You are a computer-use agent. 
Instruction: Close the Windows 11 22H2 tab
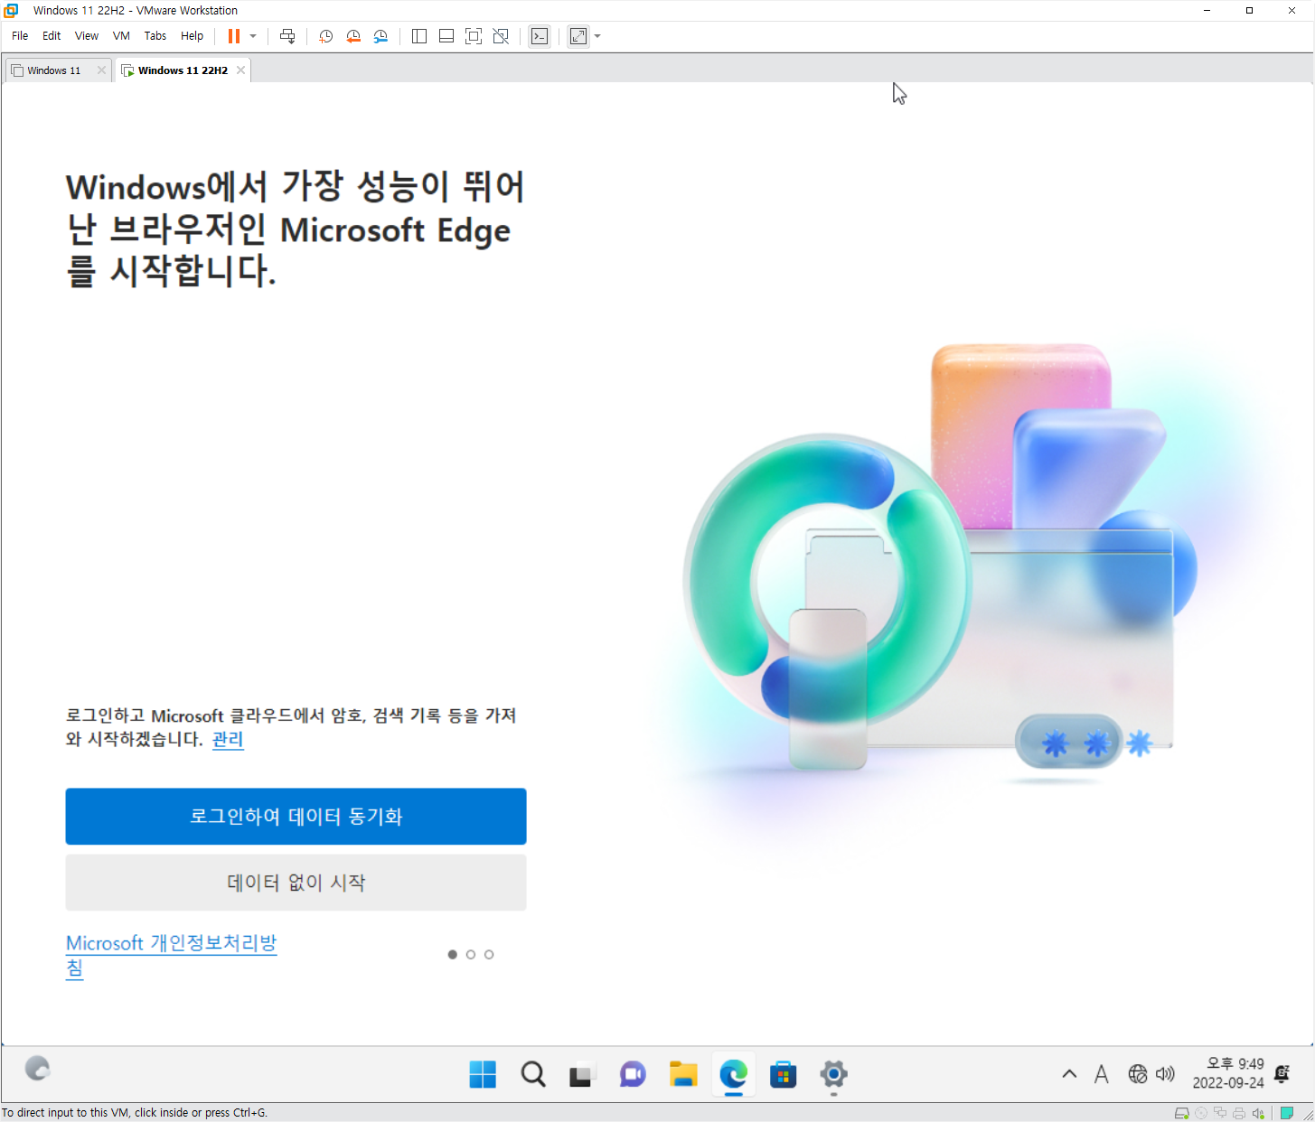click(x=240, y=70)
